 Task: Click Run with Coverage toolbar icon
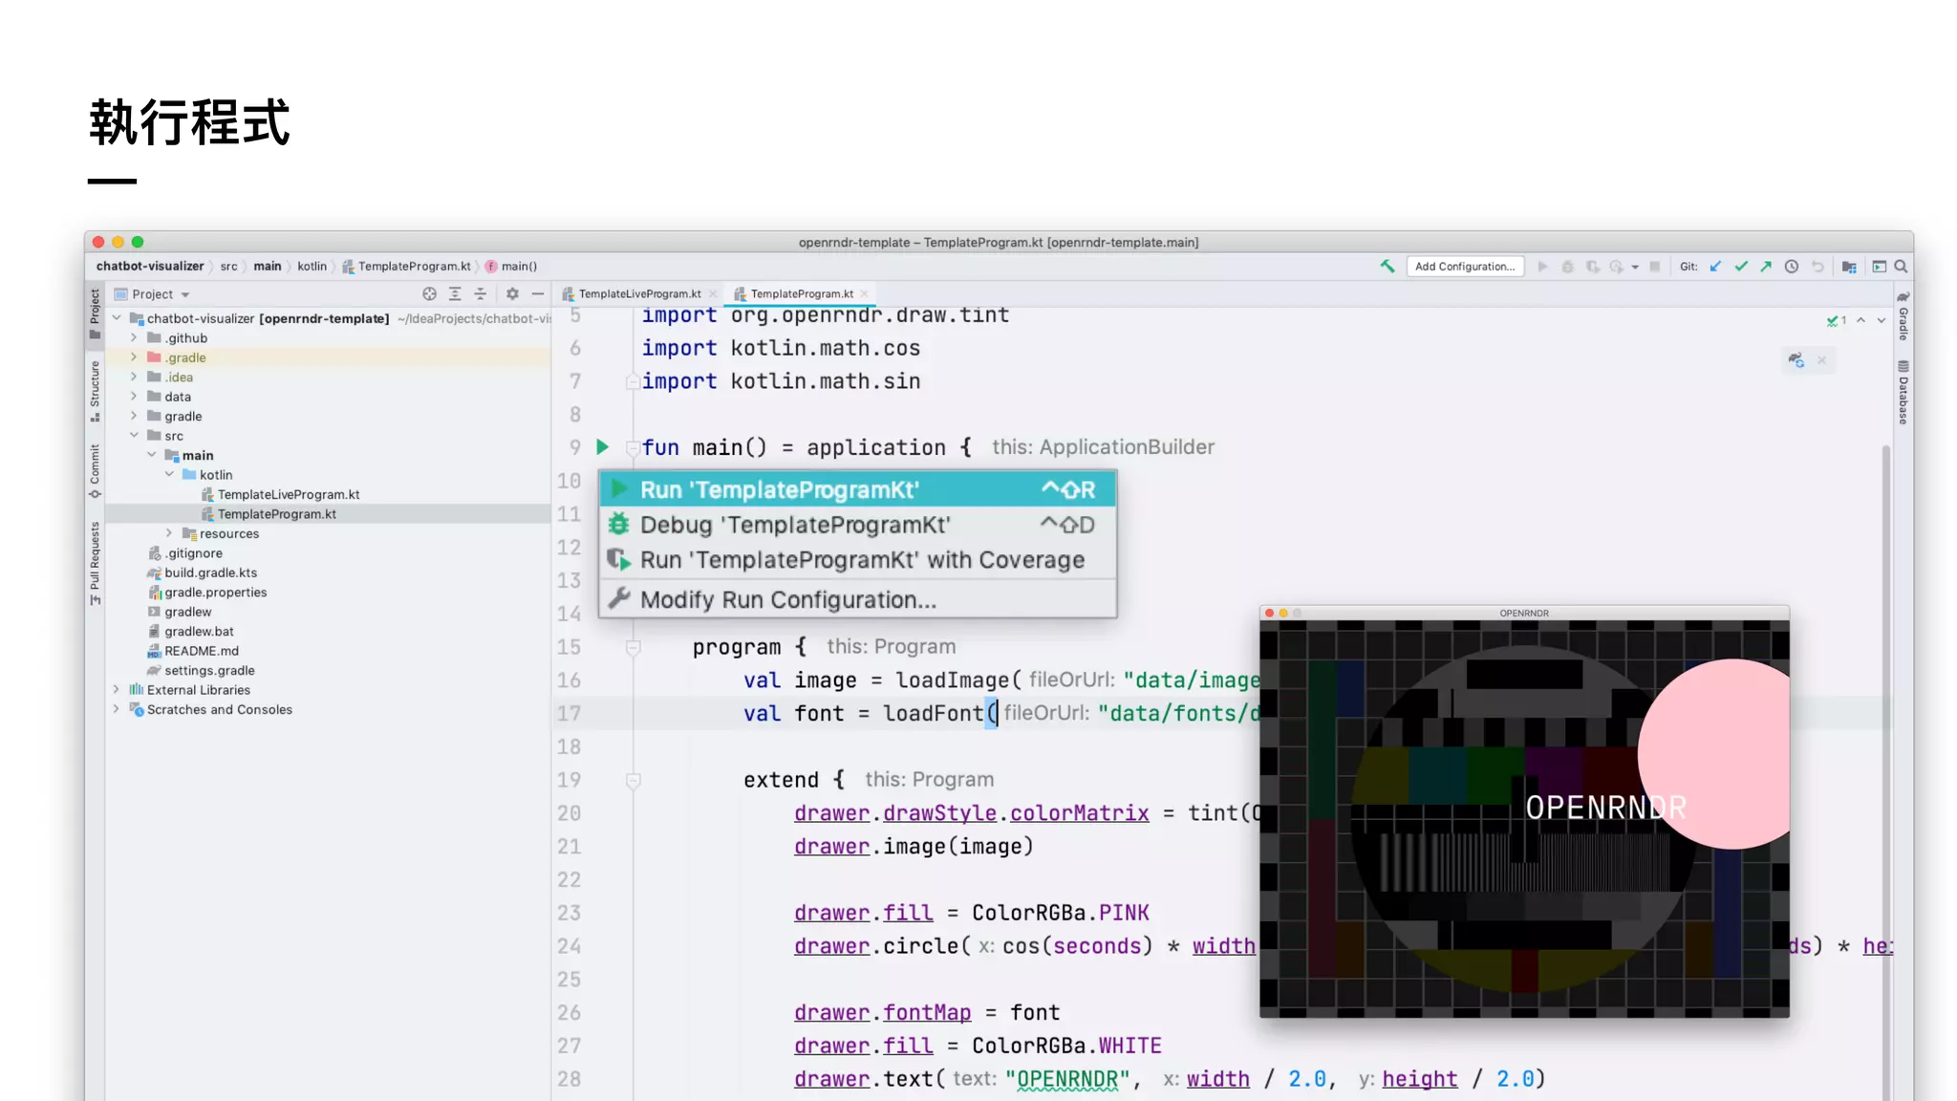(x=1592, y=267)
